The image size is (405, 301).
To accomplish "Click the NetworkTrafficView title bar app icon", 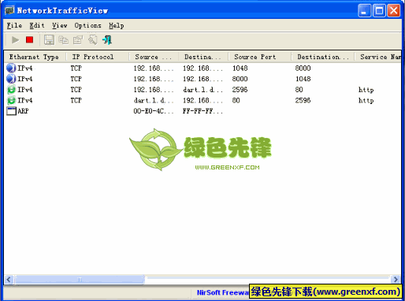I will [x=9, y=10].
